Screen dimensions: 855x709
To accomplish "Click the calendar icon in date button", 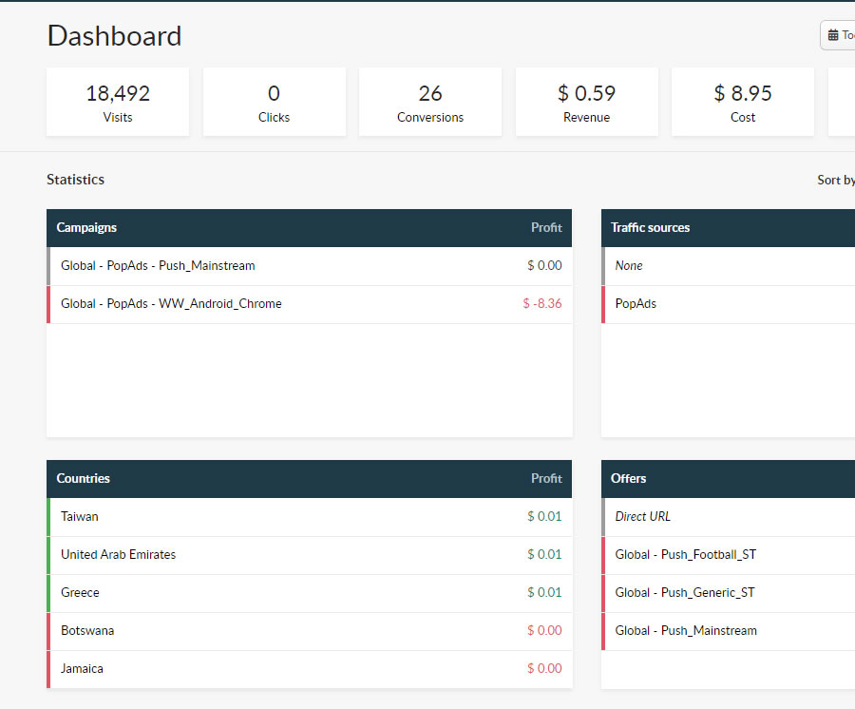I will 833,35.
